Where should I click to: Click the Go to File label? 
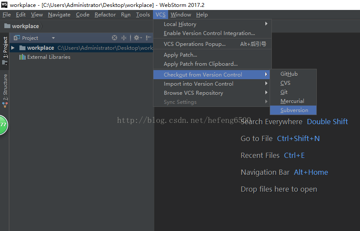coord(256,138)
